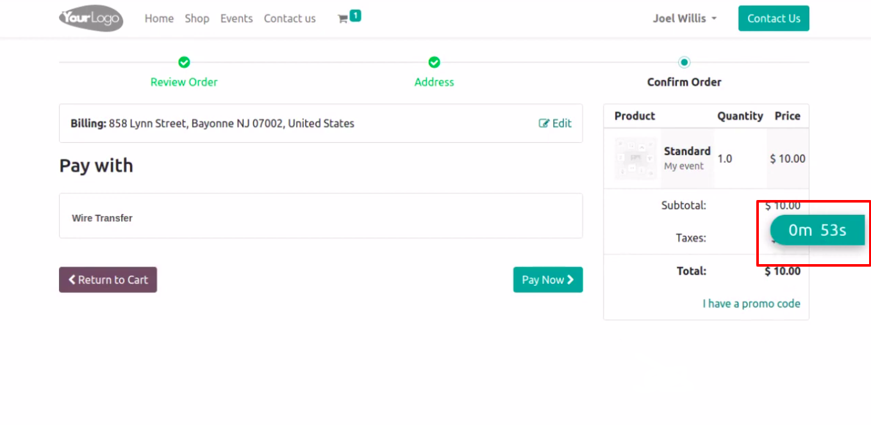The width and height of the screenshot is (871, 425).
Task: Click the Standard product thumbnail image
Action: click(636, 158)
